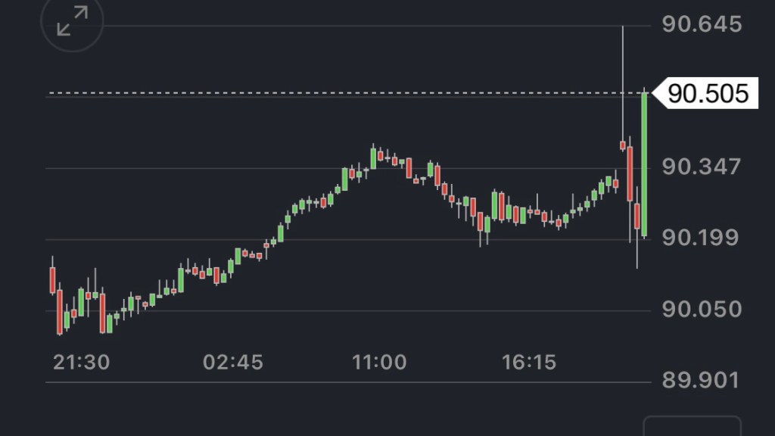Select the 16:15 time marker
The width and height of the screenshot is (775, 436).
click(529, 363)
